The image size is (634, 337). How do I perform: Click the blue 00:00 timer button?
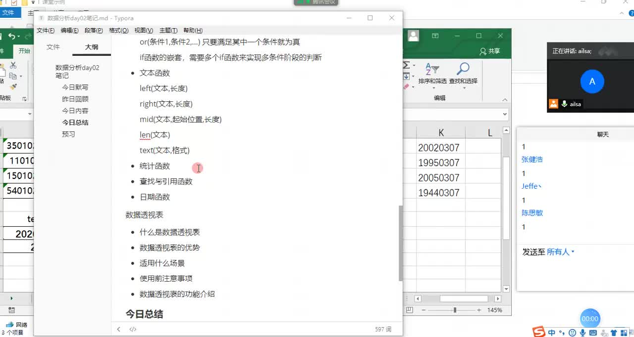pos(590,319)
